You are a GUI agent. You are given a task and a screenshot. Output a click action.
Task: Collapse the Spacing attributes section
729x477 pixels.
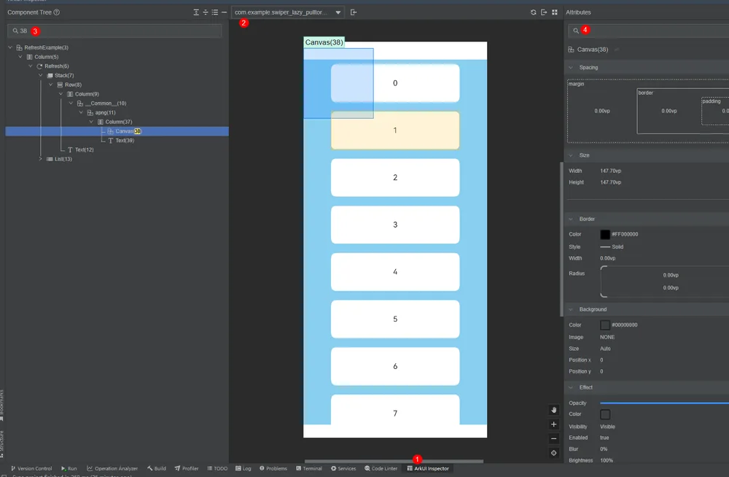571,68
